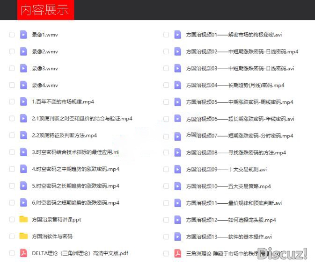Check the box for 录像1.wmv
This screenshot has height=265, width=315.
point(12,35)
